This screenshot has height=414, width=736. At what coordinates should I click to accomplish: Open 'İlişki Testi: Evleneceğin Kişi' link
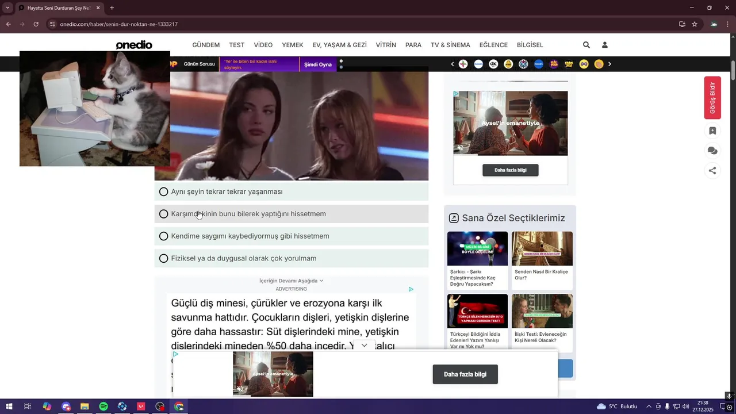coord(542,322)
